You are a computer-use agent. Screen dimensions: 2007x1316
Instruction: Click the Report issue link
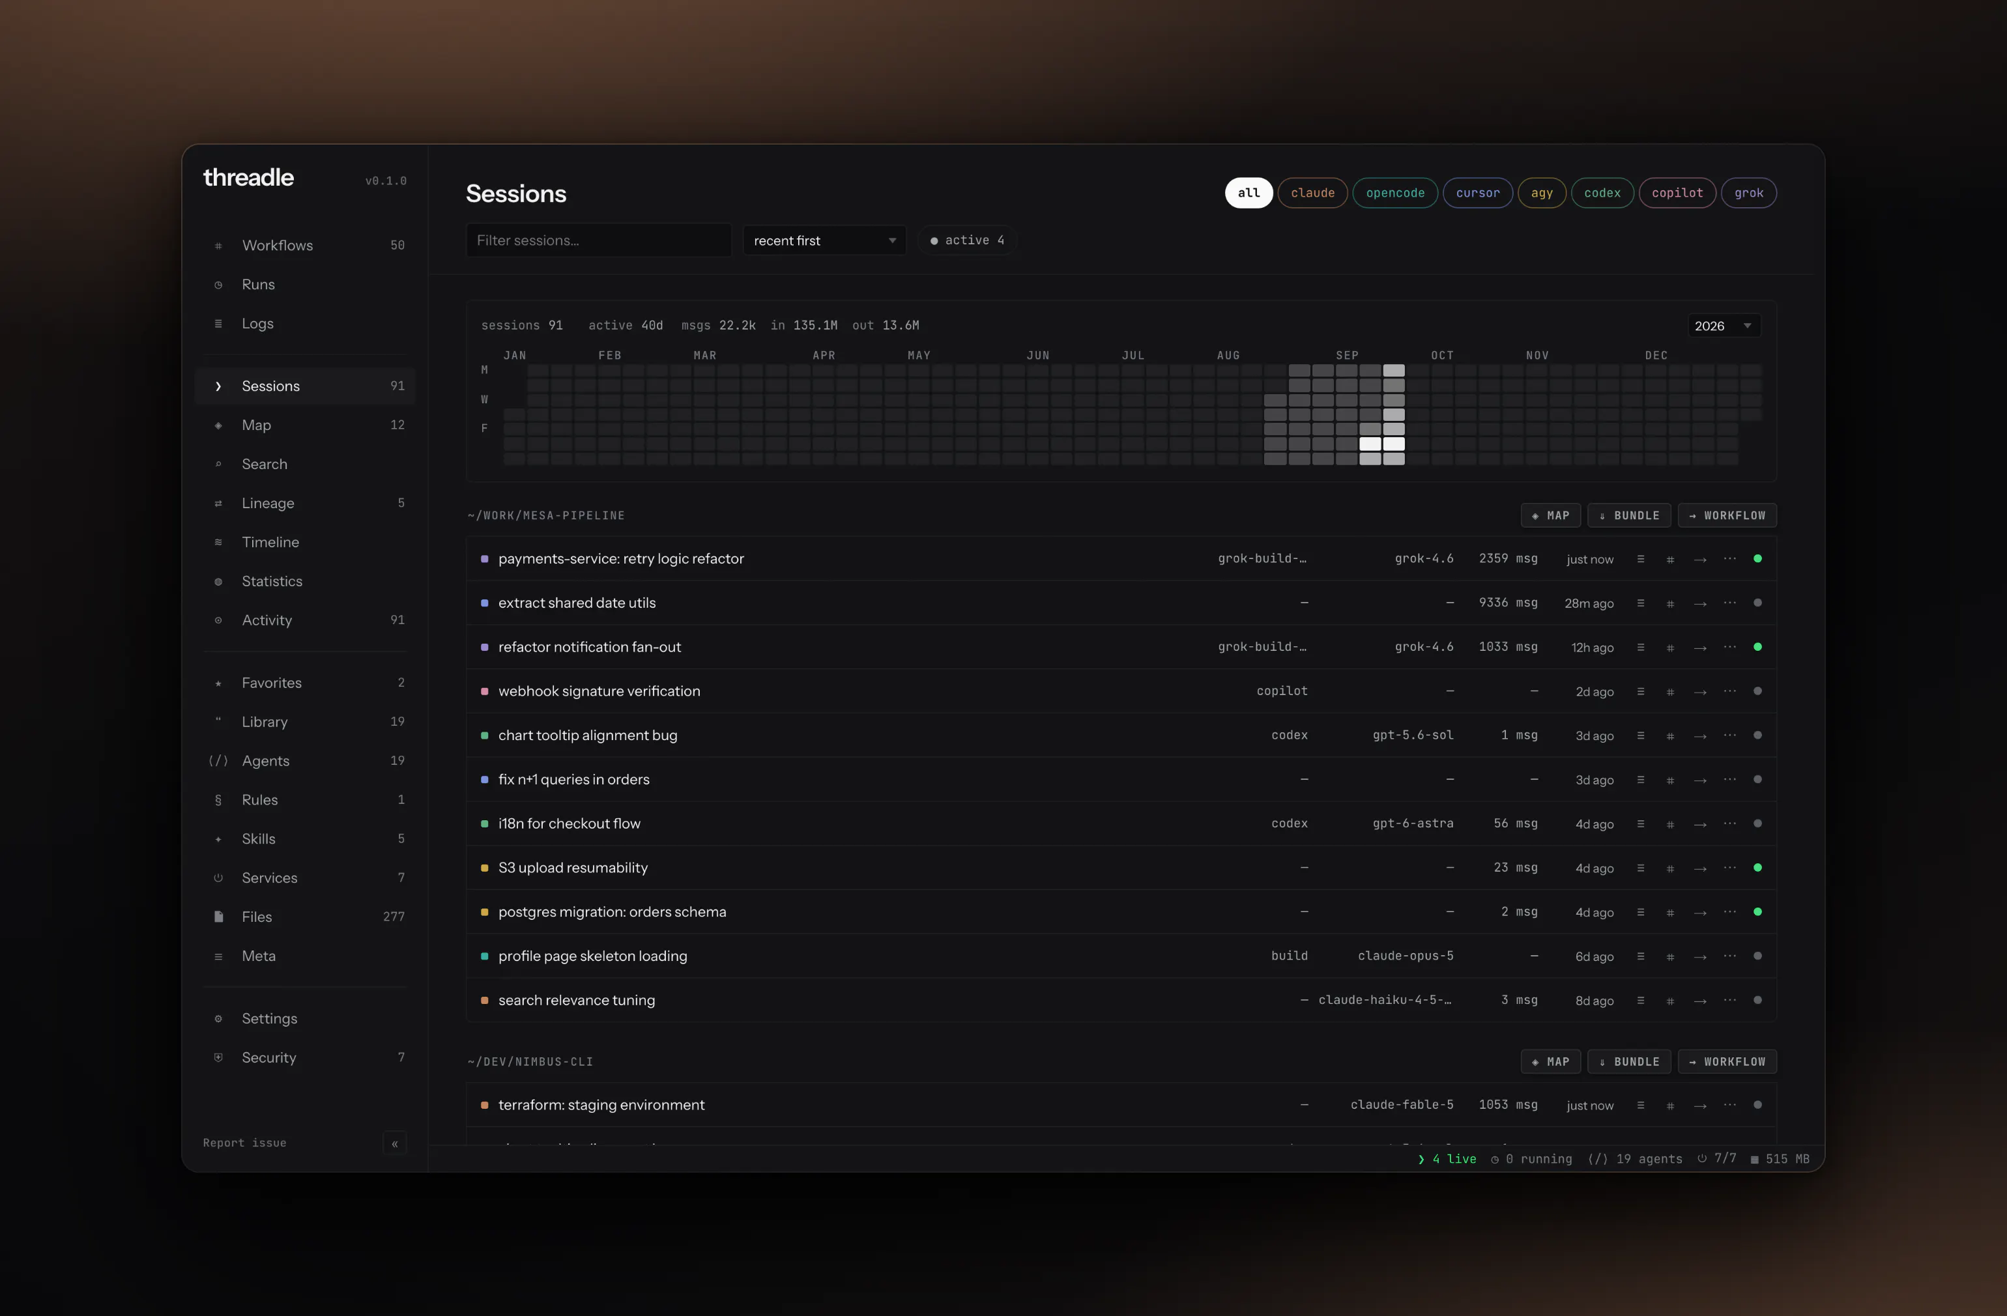point(244,1143)
